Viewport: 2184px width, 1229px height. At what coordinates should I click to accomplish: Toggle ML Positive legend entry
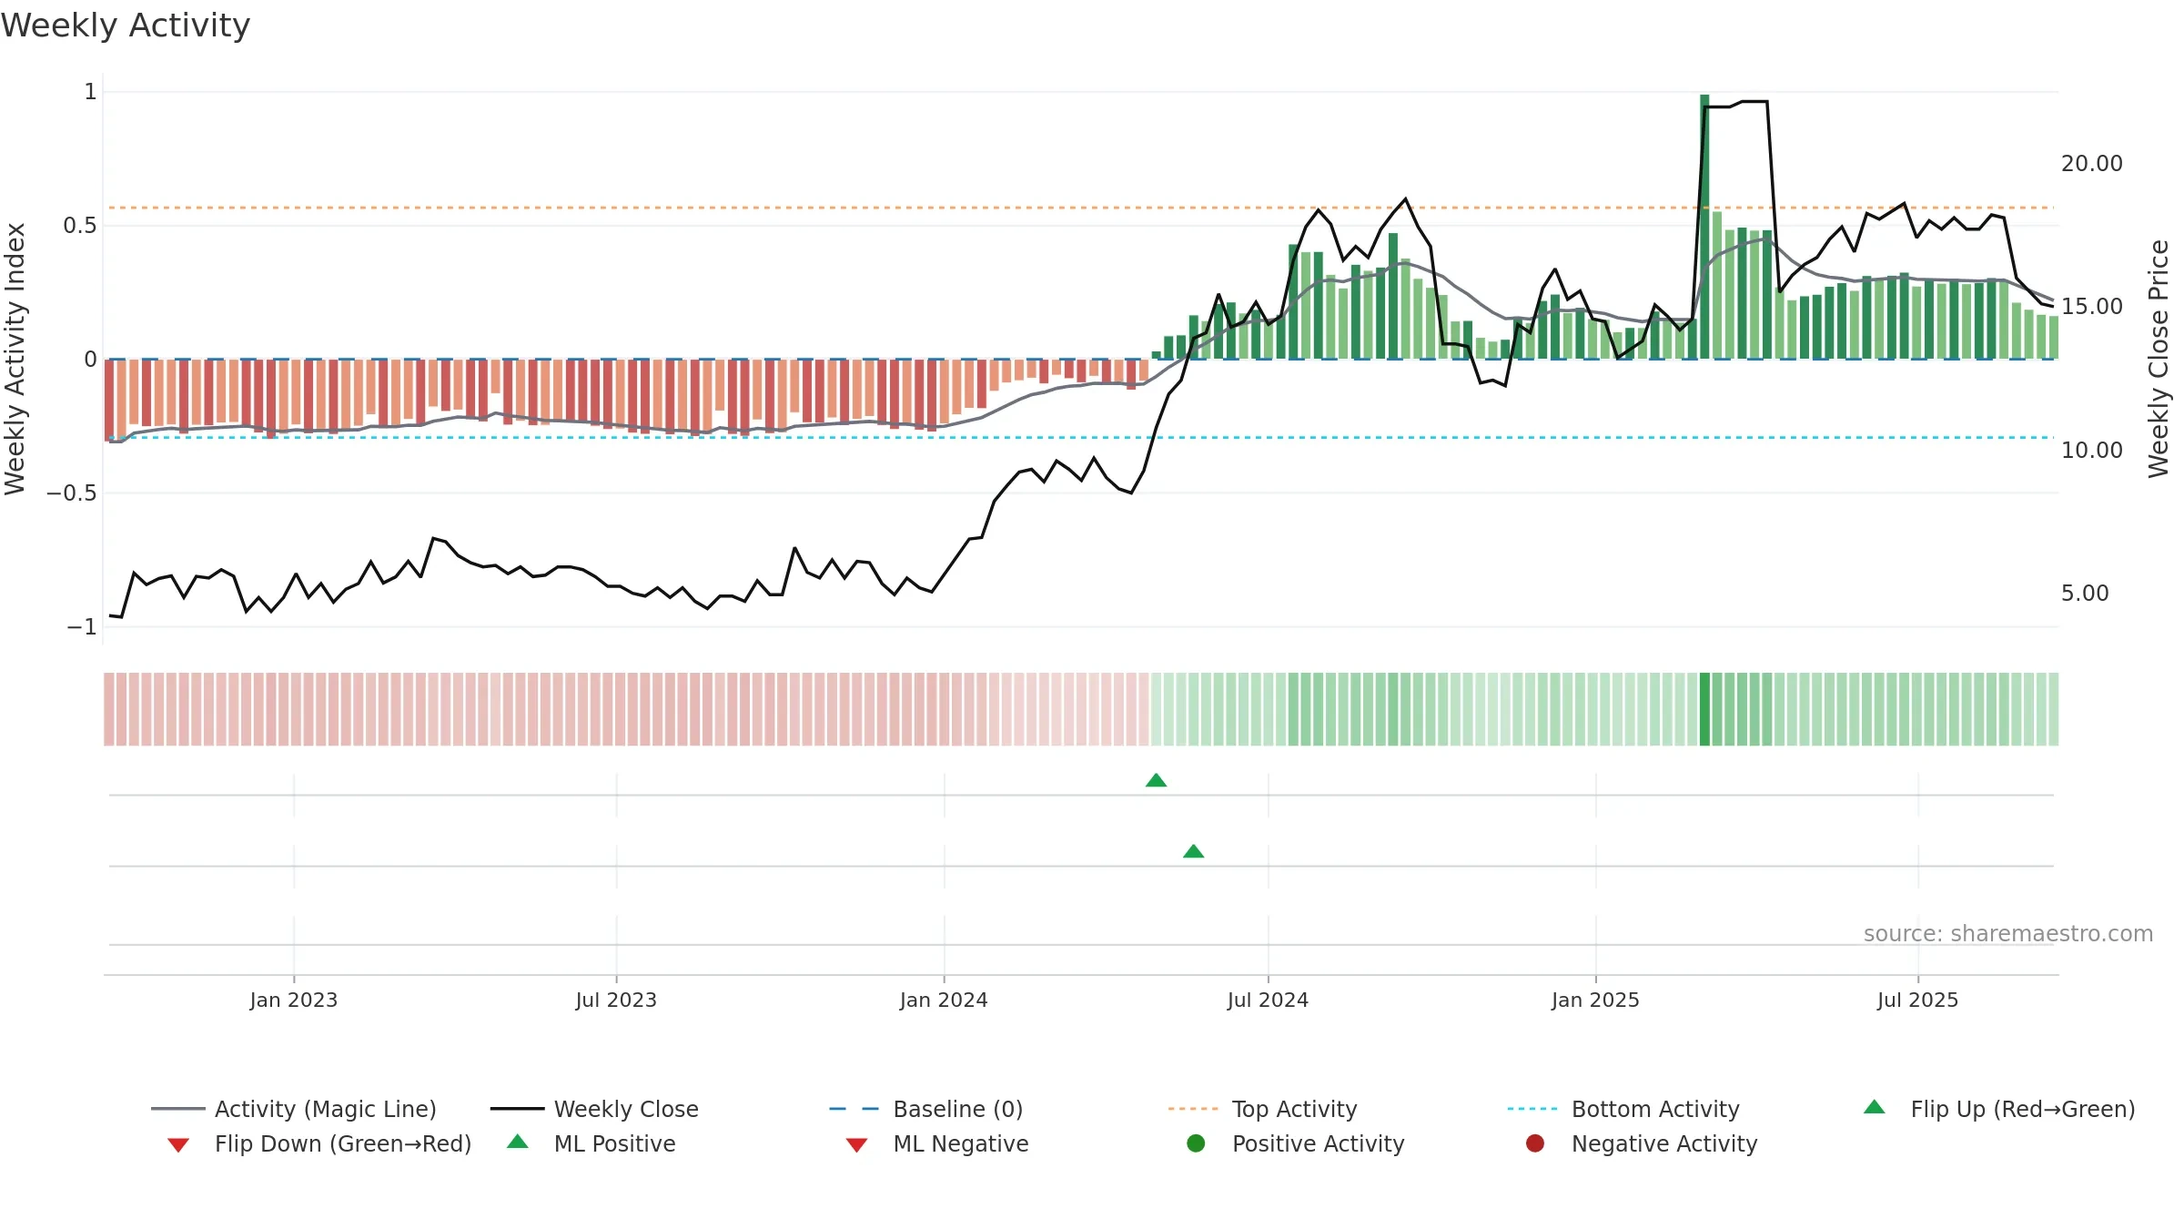pyautogui.click(x=591, y=1143)
